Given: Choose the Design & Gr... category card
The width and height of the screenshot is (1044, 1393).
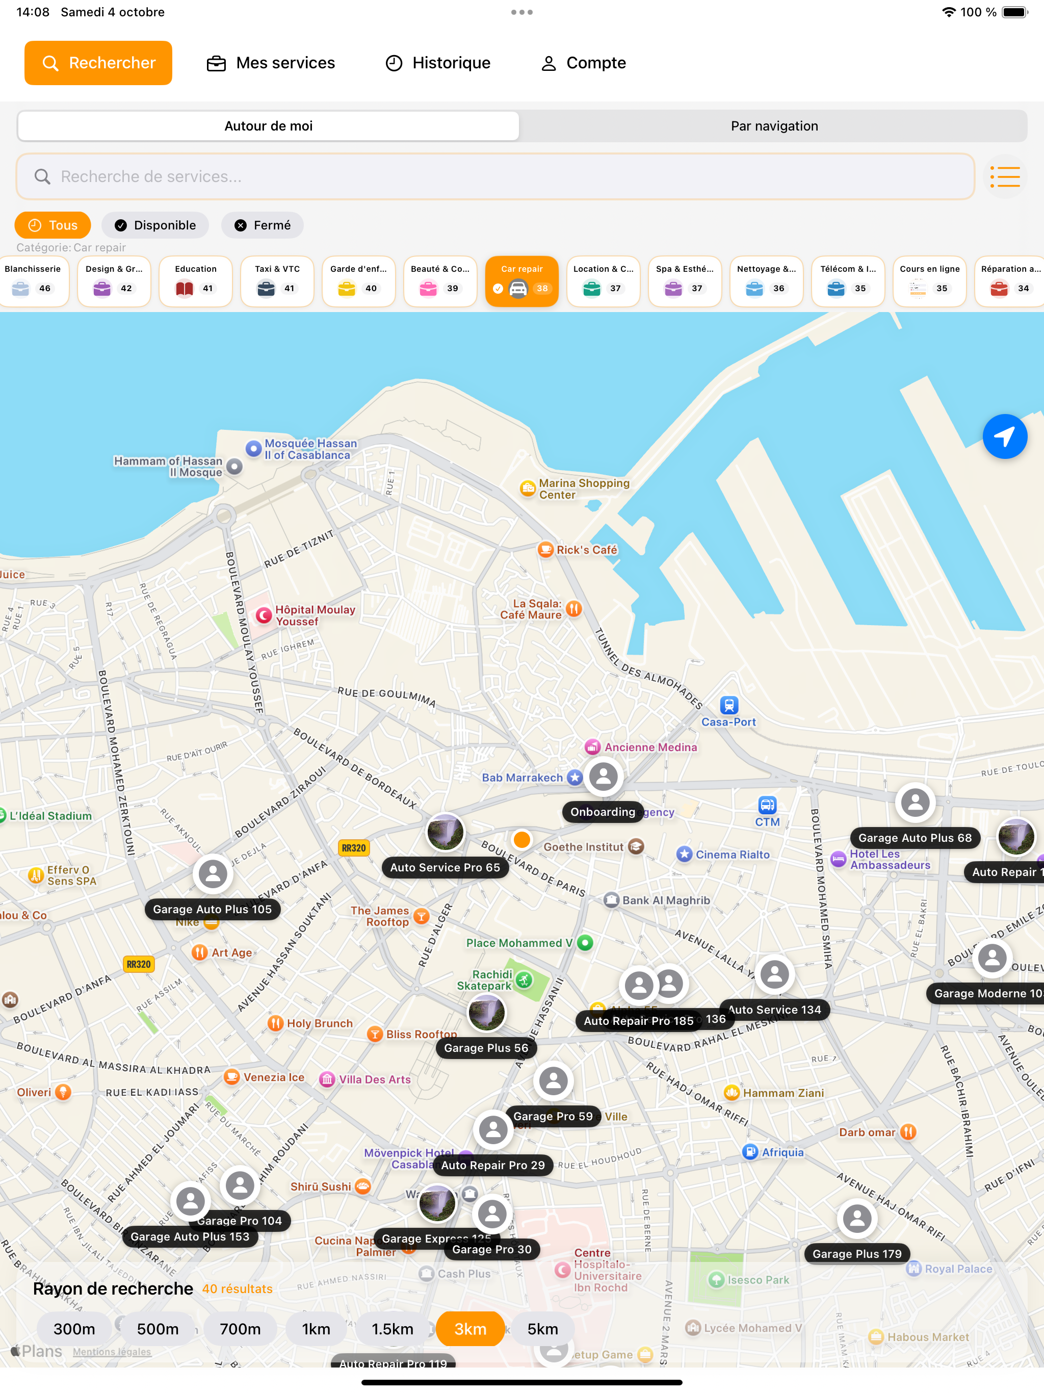Looking at the screenshot, I should [114, 281].
